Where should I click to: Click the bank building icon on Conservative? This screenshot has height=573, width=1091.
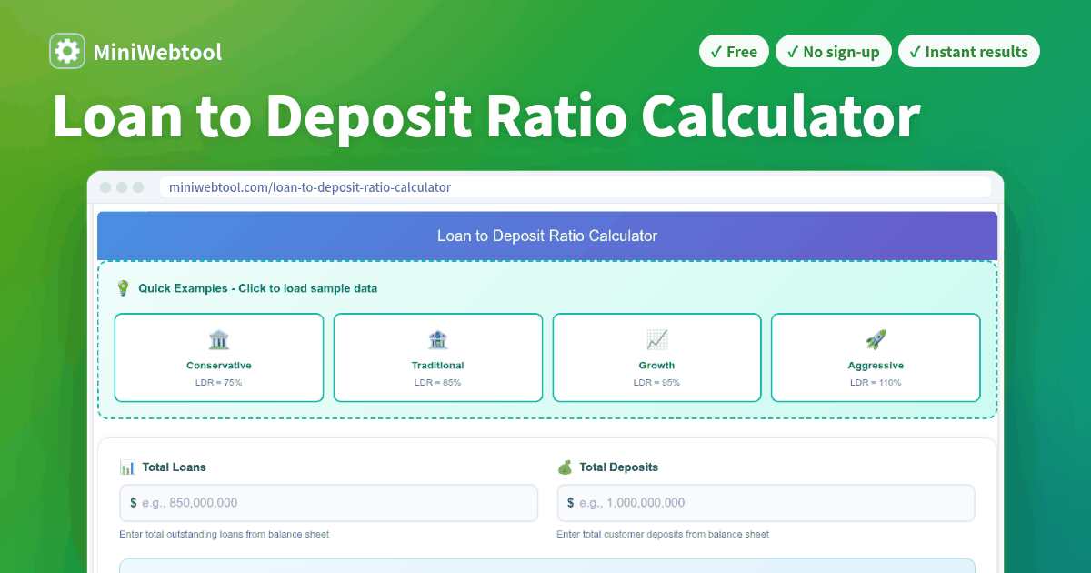click(x=219, y=340)
